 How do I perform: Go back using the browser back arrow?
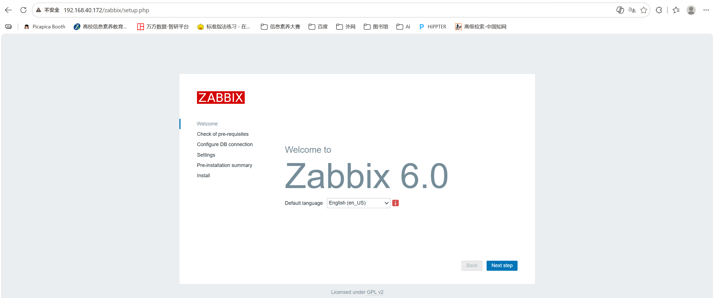(8, 10)
